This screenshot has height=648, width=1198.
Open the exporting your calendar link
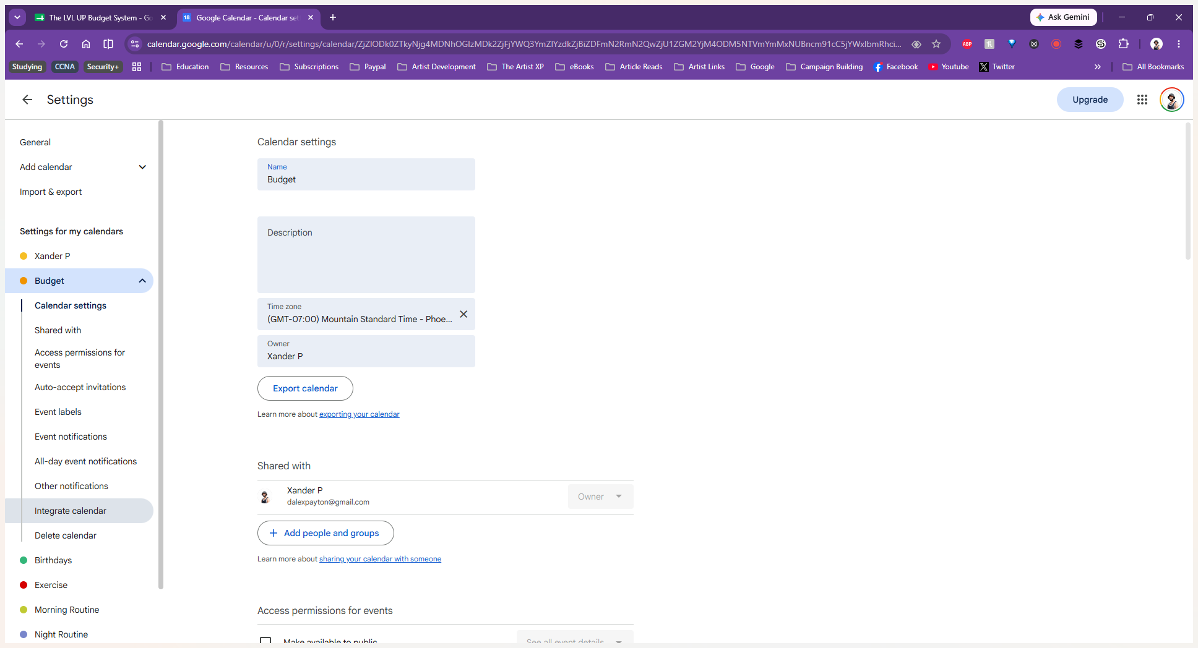(x=359, y=414)
